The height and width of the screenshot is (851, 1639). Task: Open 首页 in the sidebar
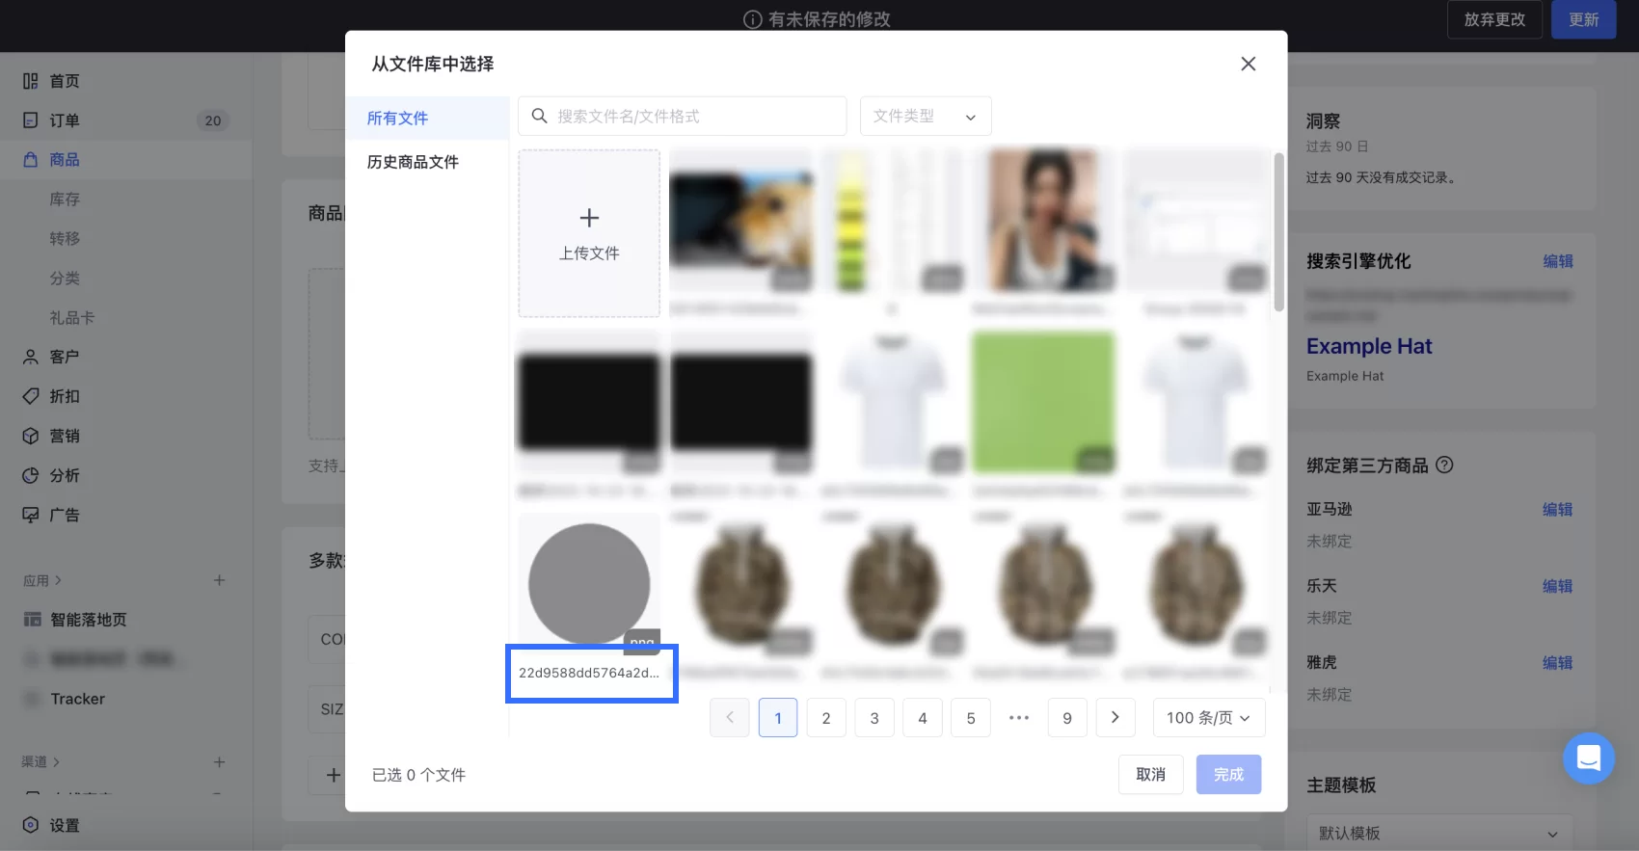point(65,81)
